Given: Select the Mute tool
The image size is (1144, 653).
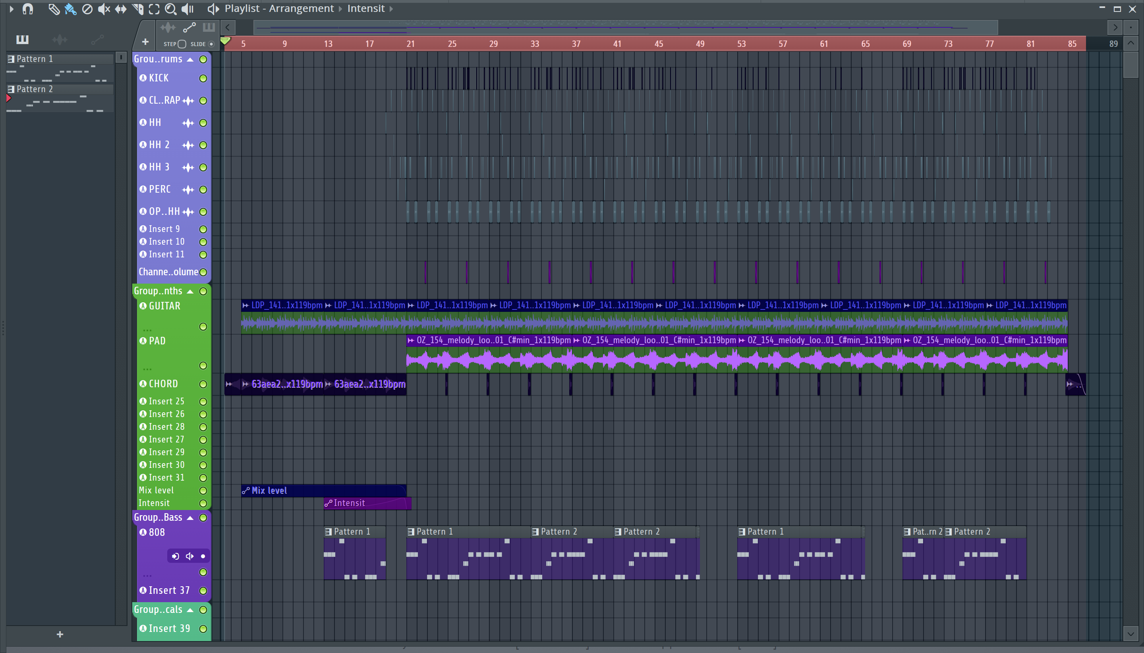Looking at the screenshot, I should coord(104,9).
